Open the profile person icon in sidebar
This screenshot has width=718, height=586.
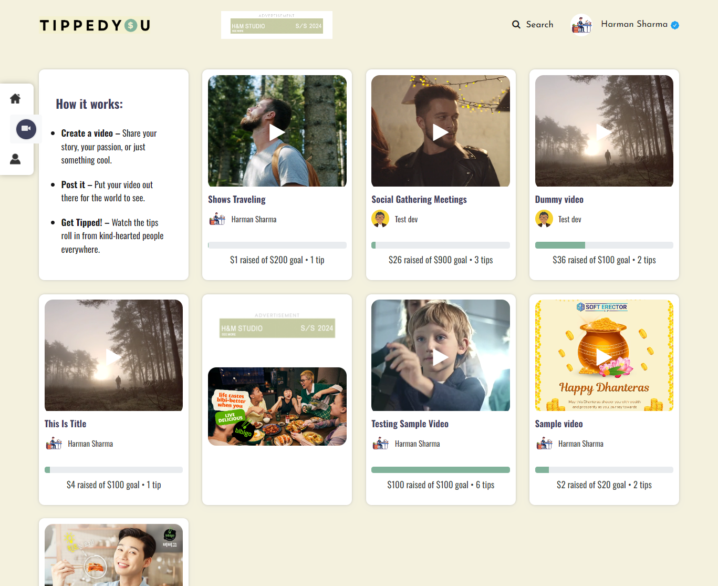(x=15, y=159)
